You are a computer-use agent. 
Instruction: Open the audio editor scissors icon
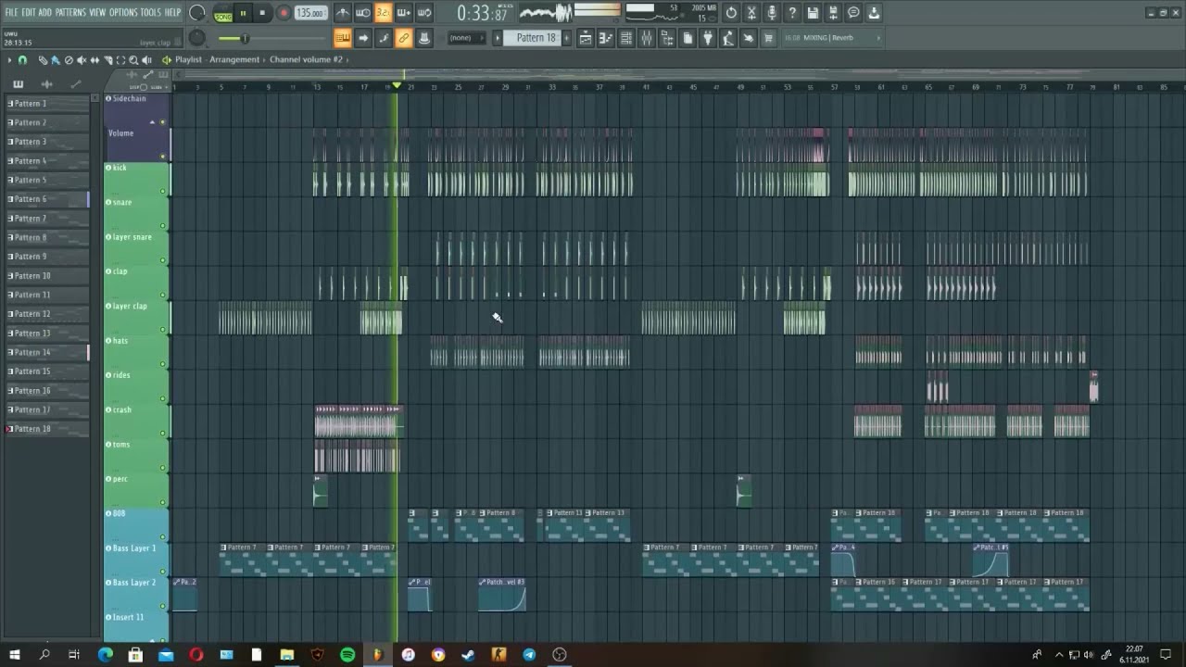751,13
